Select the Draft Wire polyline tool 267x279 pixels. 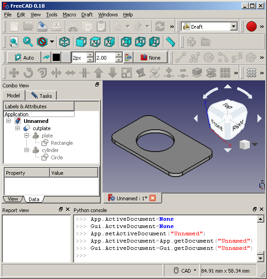pos(194,57)
